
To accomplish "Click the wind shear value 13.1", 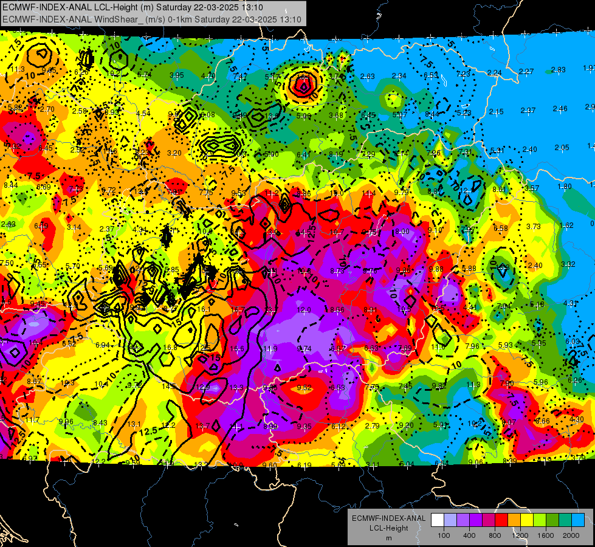I will [134, 424].
